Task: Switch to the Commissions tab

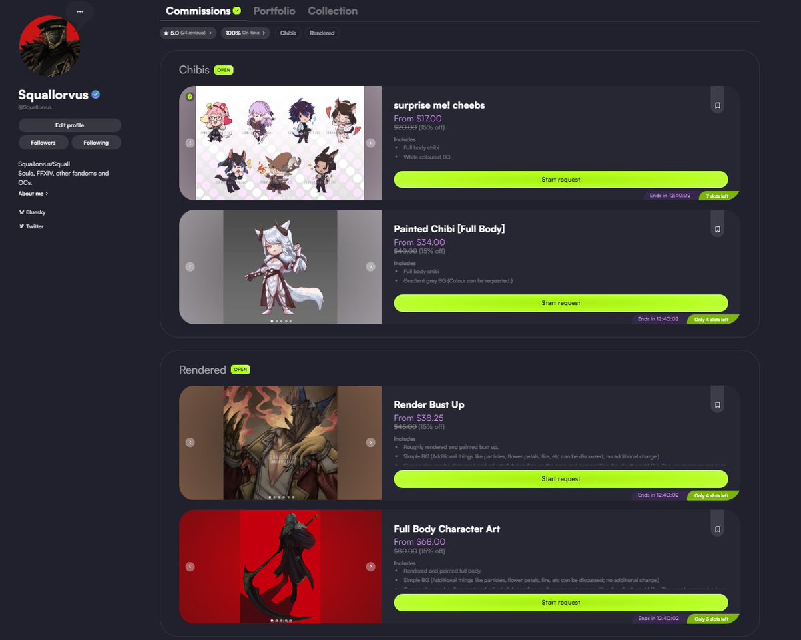Action: tap(203, 11)
